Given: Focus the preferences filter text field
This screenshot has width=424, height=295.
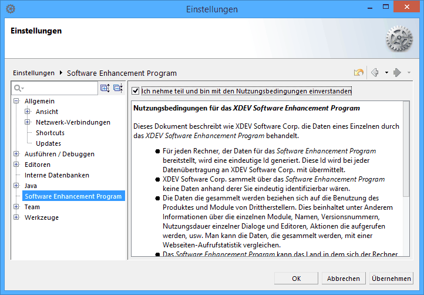Looking at the screenshot, I should (55, 88).
